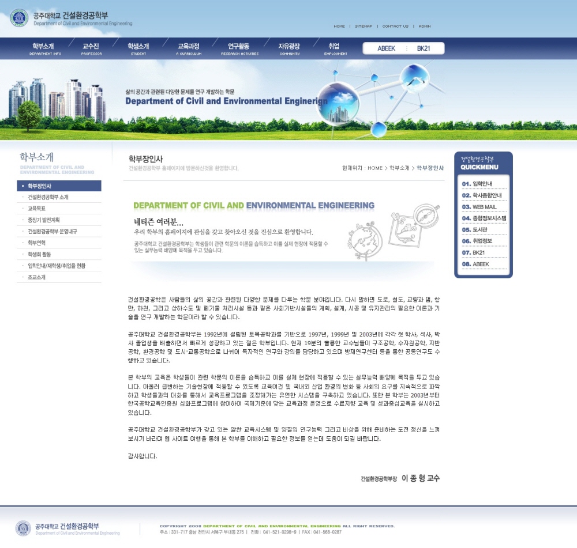Screen dimensions: 577x548
Task: Click 05. 도서관 quick menu link
Action: 475,229
